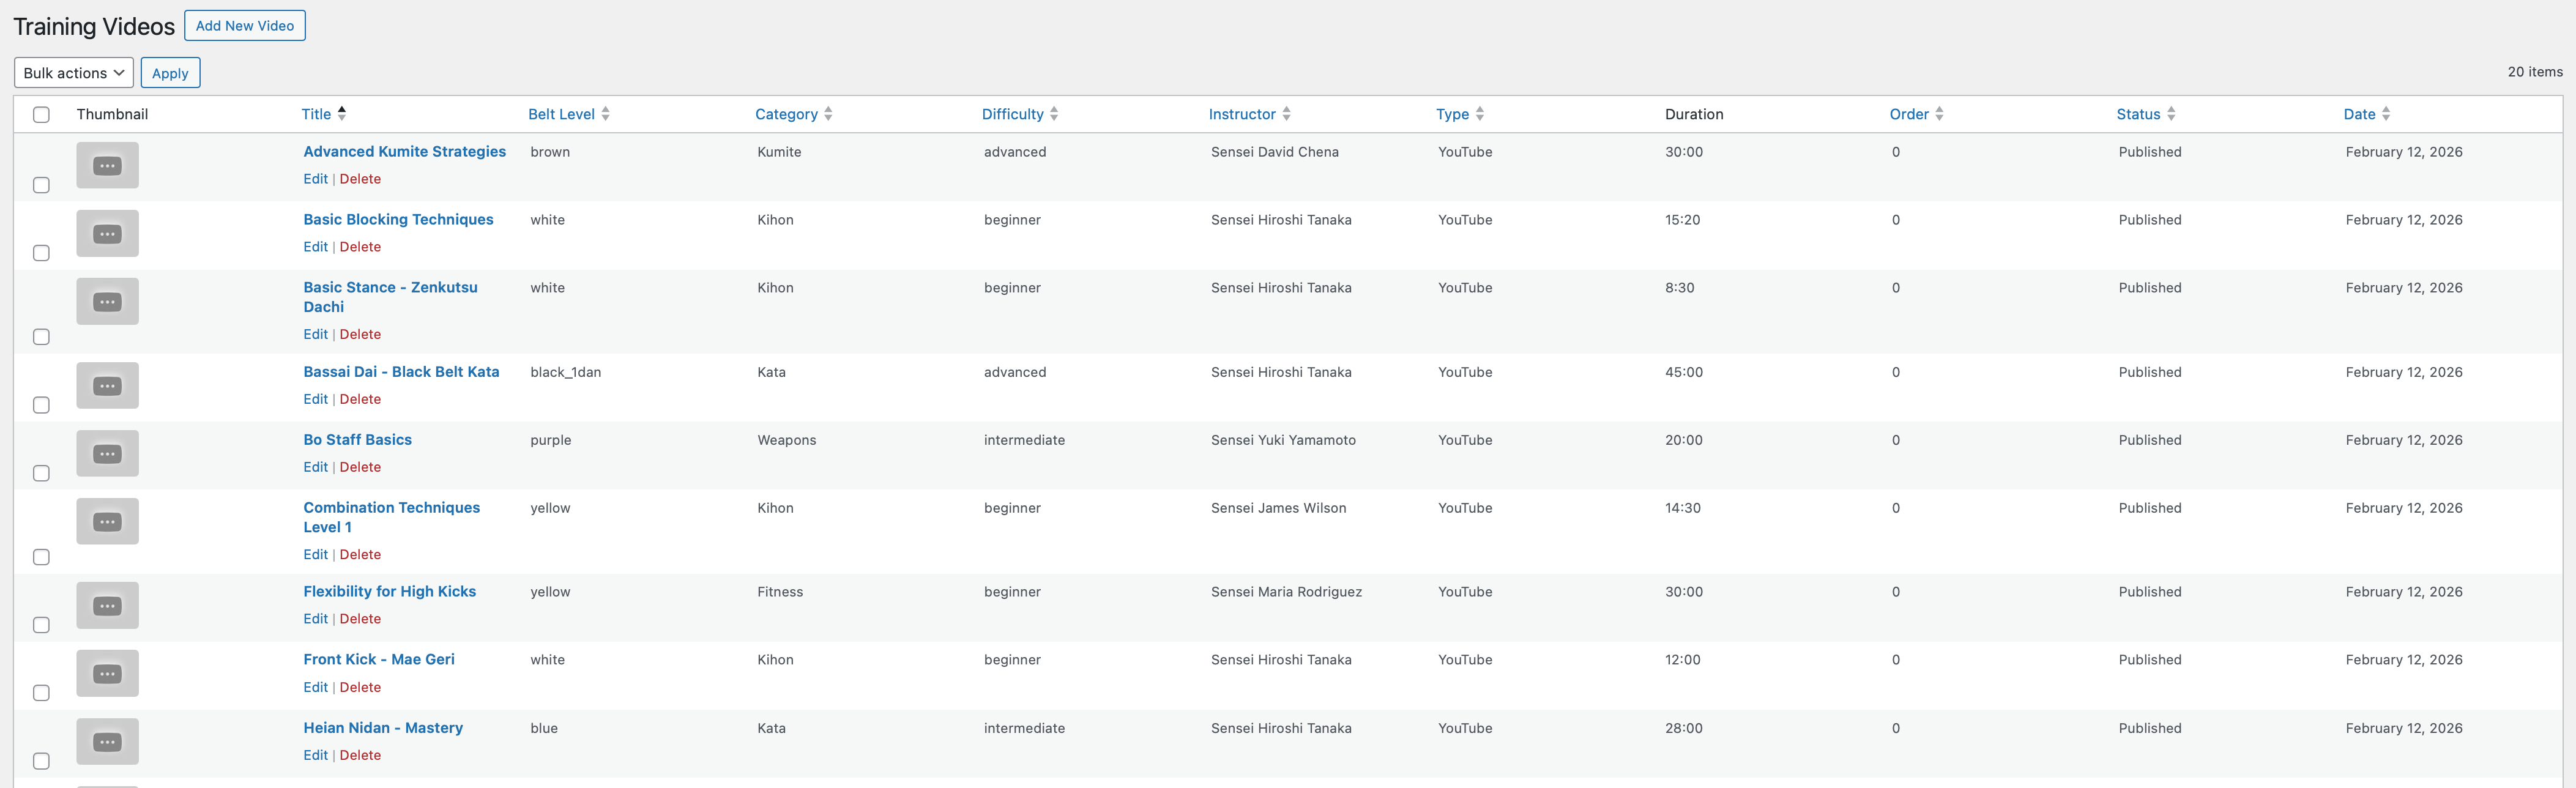Open Bassai Dai - Black Belt Kata entry

tap(401, 371)
